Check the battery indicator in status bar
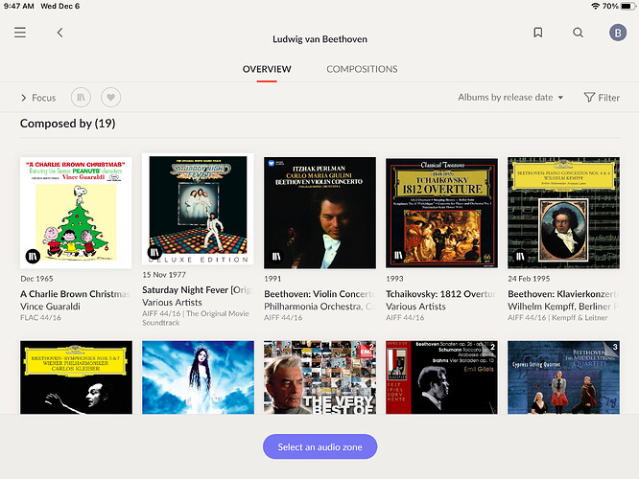The height and width of the screenshot is (479, 639). (x=628, y=6)
